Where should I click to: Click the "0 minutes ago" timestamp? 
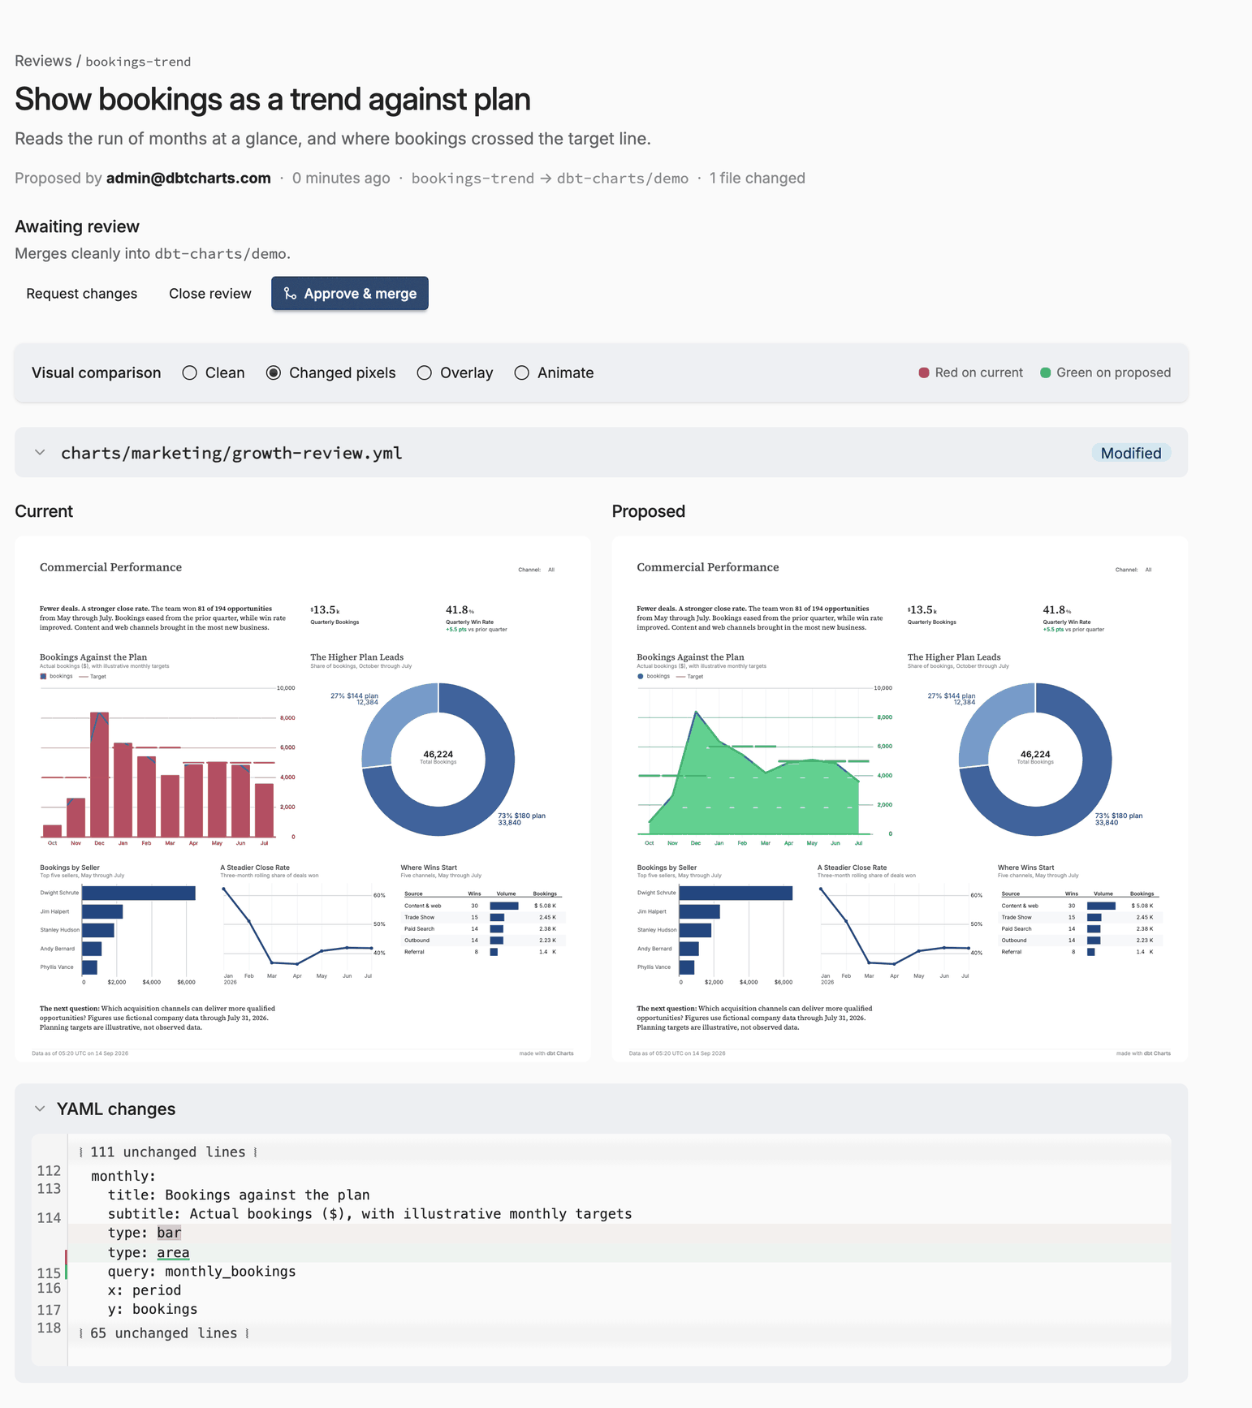[x=341, y=179]
